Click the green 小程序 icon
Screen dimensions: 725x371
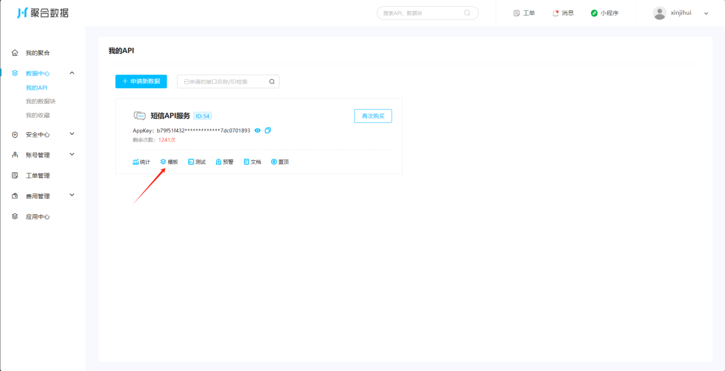coord(594,13)
